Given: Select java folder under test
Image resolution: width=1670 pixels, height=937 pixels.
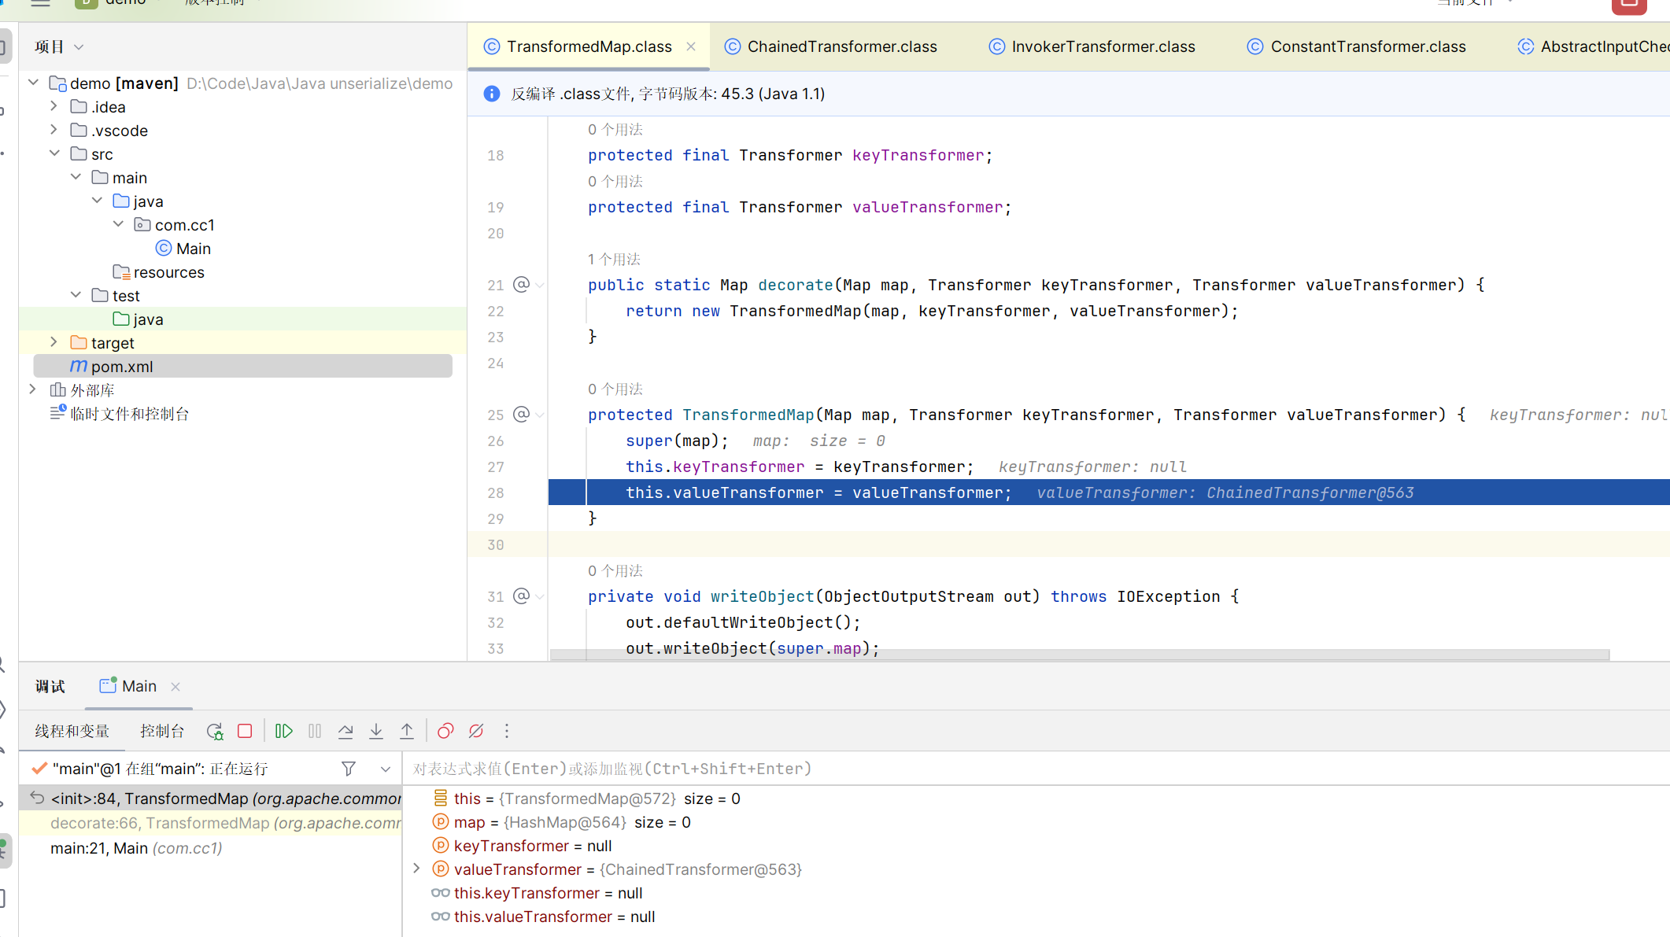Looking at the screenshot, I should [x=138, y=319].
